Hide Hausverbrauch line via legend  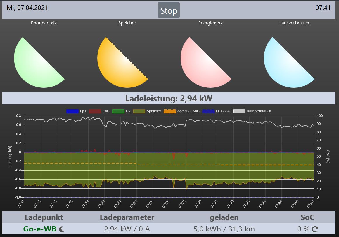coord(252,111)
